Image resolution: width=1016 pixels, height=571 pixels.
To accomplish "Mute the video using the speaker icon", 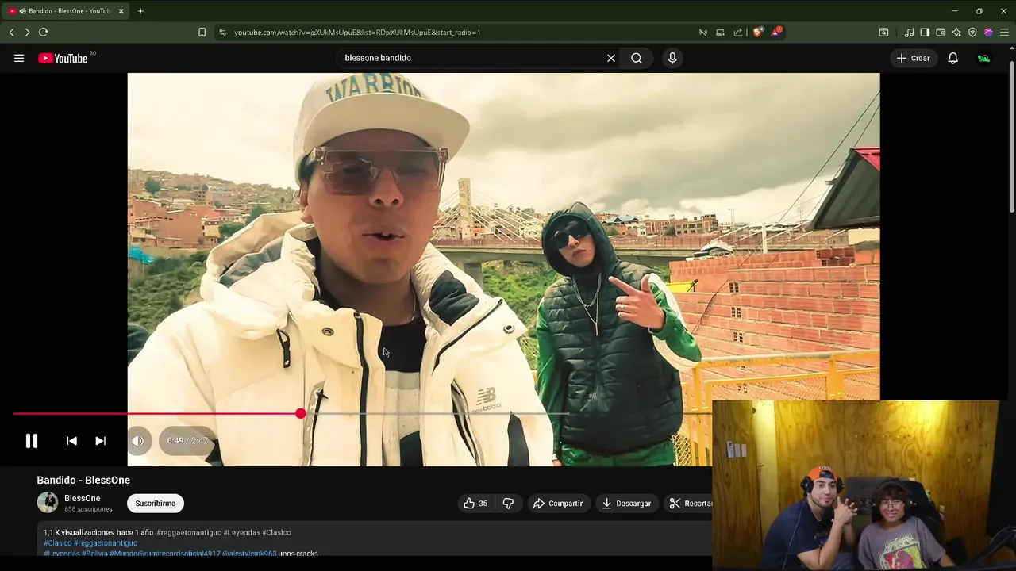I will point(138,441).
